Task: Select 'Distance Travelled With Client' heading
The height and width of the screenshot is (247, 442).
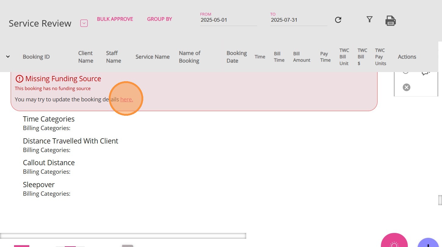Action: tap(71, 141)
